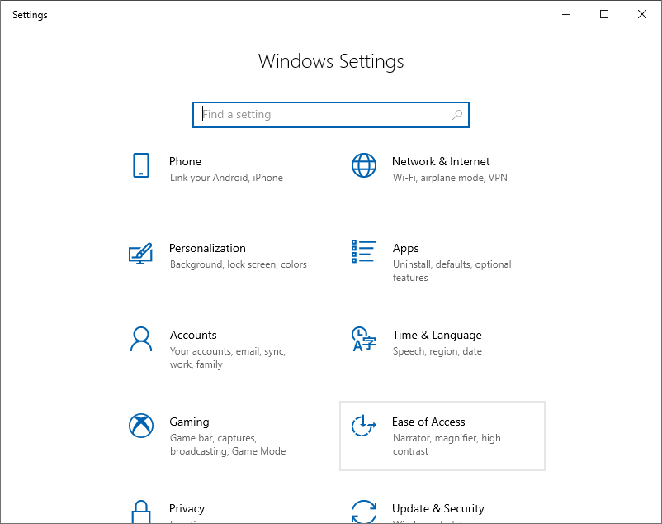Click 'Speech, region, date' text

437,351
